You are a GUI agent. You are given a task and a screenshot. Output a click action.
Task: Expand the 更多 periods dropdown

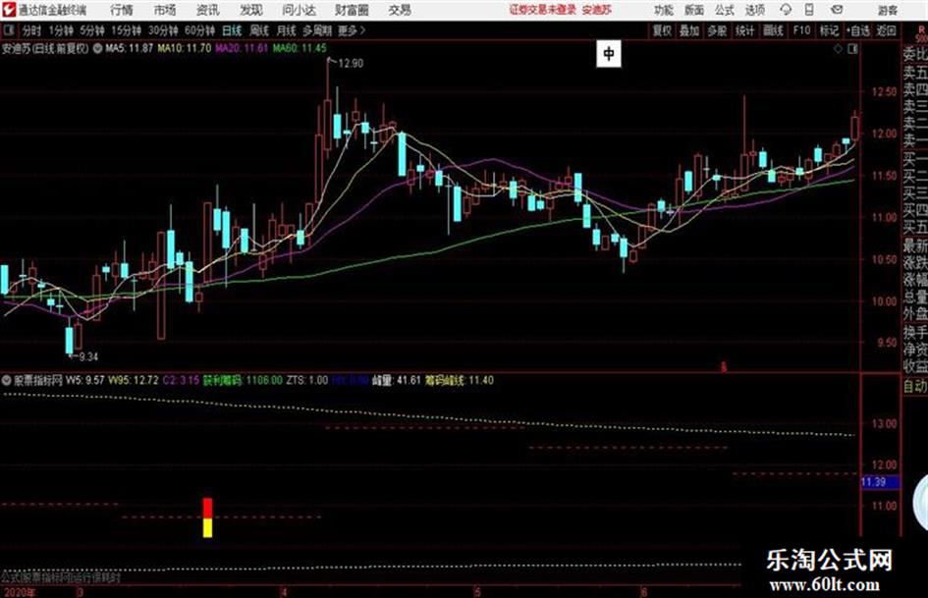tap(352, 30)
